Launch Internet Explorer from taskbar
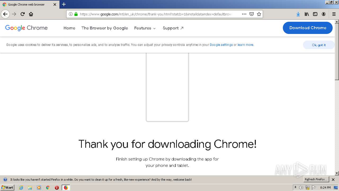 coord(21,188)
